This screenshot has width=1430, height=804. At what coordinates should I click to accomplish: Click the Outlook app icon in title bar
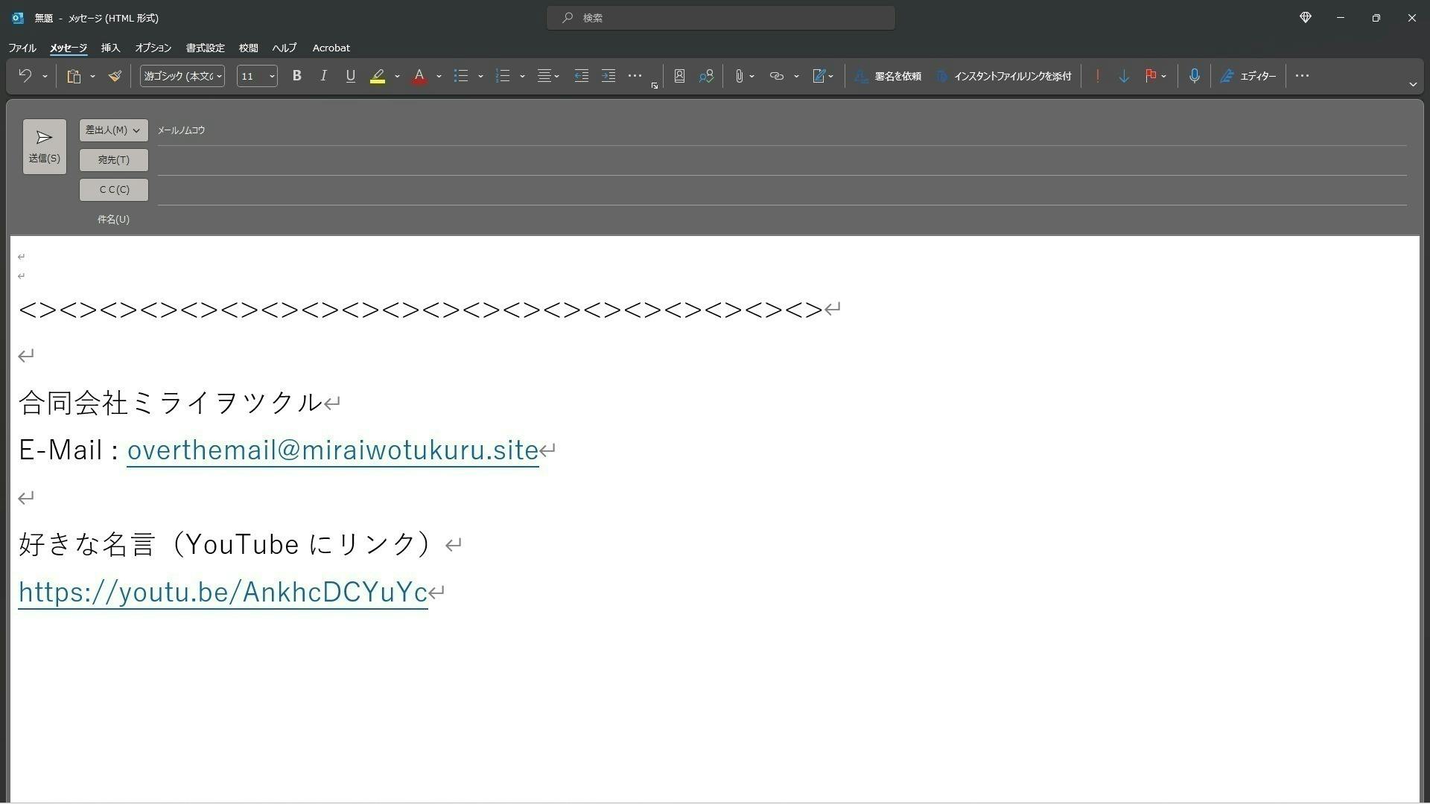pyautogui.click(x=18, y=18)
